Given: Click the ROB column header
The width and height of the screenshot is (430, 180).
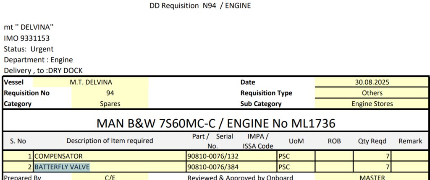Looking at the screenshot, I should click(x=334, y=141).
